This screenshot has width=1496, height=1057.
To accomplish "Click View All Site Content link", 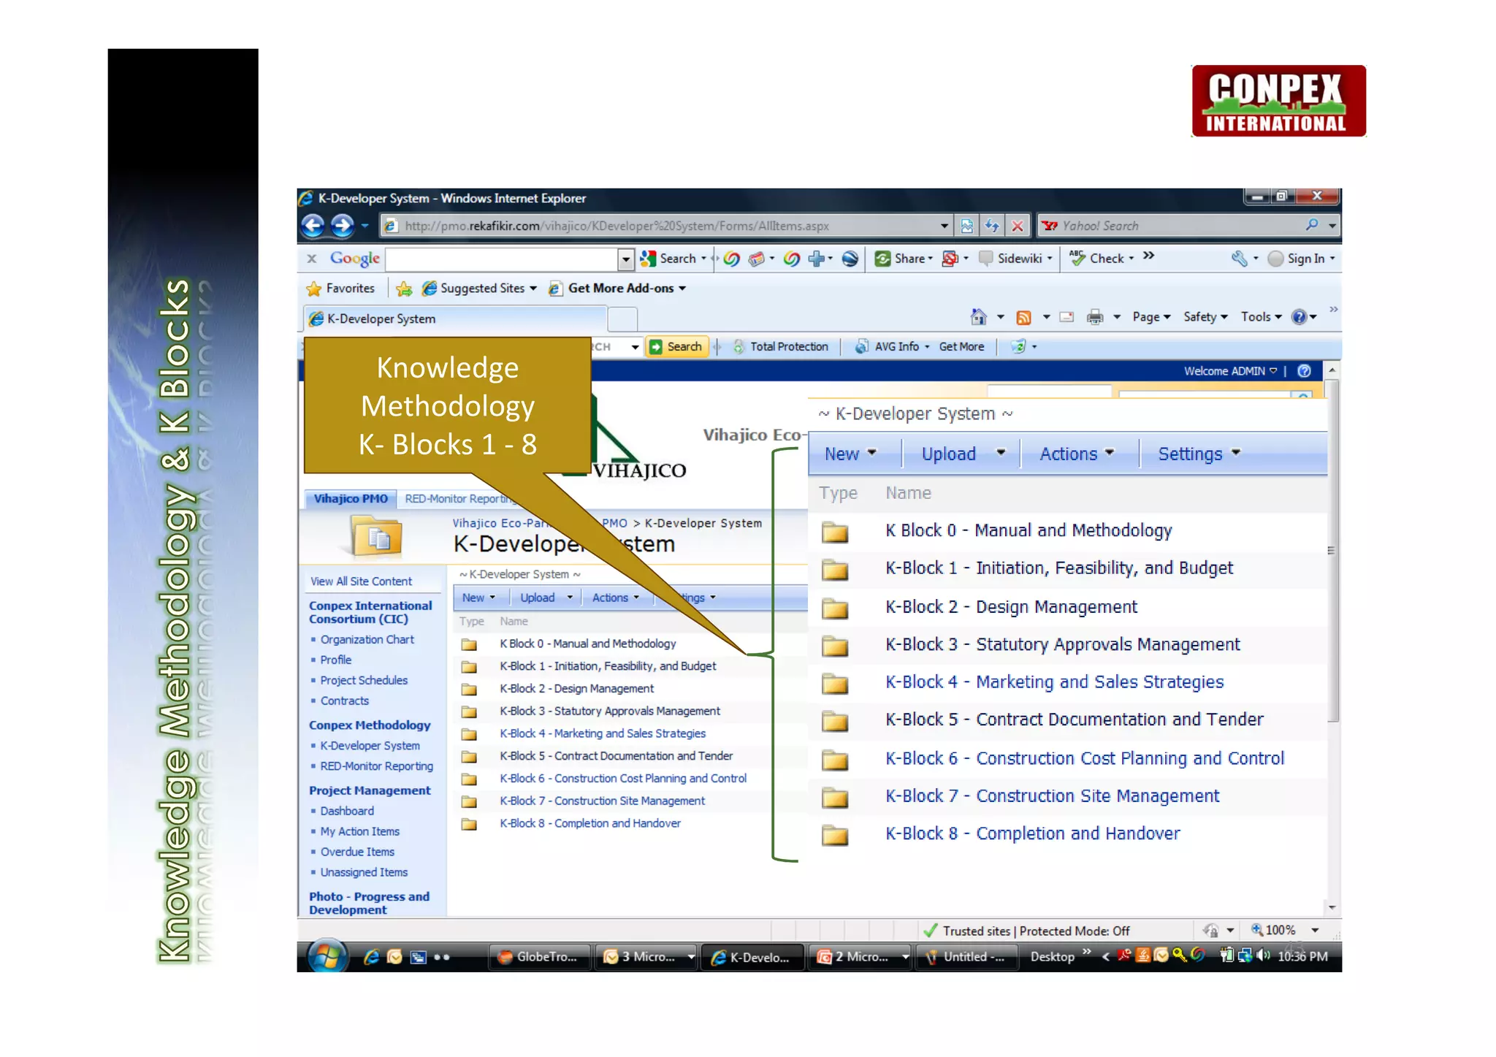I will [361, 581].
